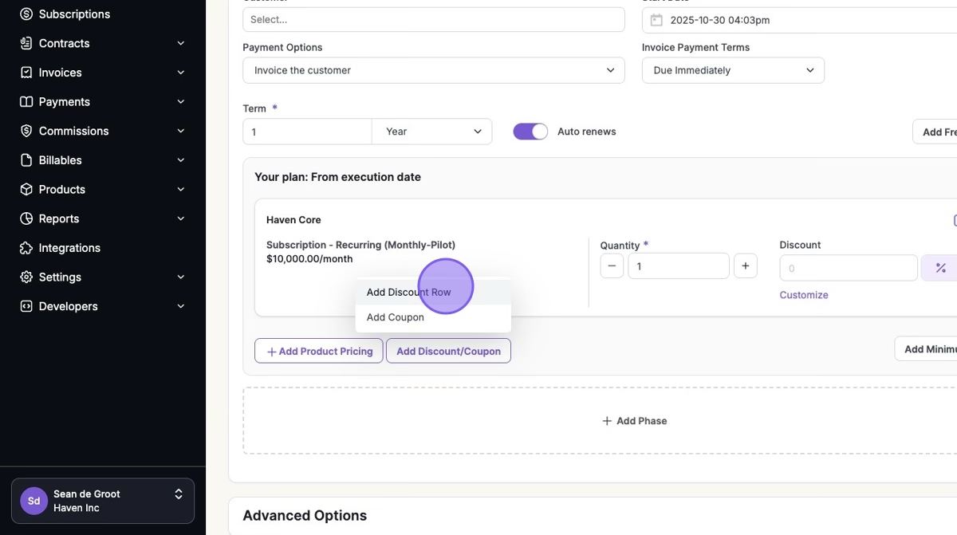Change the term unit Year dropdown
Screen dimensions: 957x535
click(431, 132)
